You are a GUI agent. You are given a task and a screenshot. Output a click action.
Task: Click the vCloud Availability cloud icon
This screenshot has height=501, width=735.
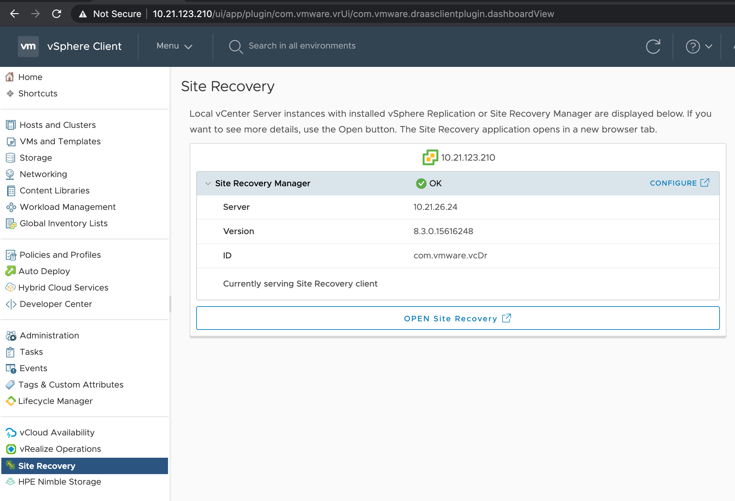click(11, 433)
